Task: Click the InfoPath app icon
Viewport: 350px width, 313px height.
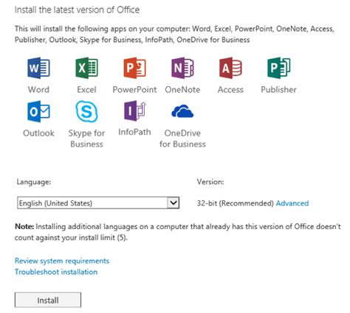Action: coord(134,110)
